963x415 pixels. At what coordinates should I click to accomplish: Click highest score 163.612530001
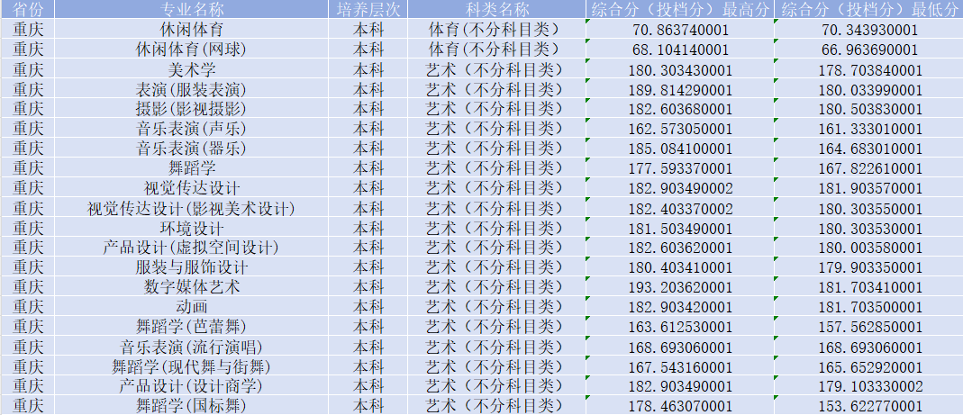point(679,327)
